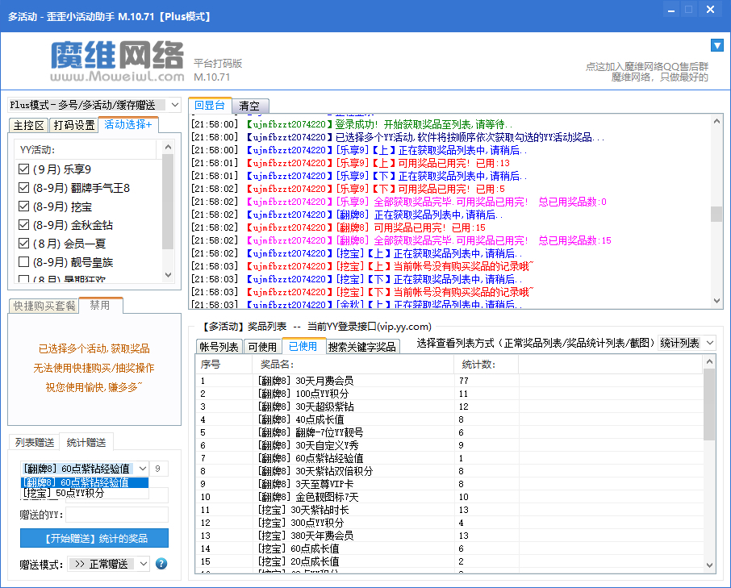The image size is (731, 588).
Task: Open the 打码设置 tab
Action: (x=74, y=125)
